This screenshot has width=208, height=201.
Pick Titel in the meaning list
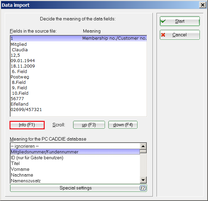tap(75, 163)
